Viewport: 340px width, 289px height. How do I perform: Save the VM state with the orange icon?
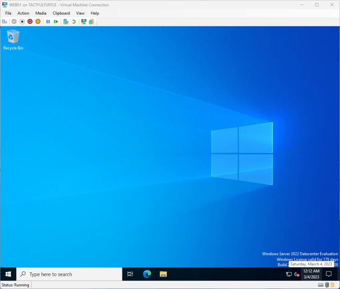(x=38, y=22)
